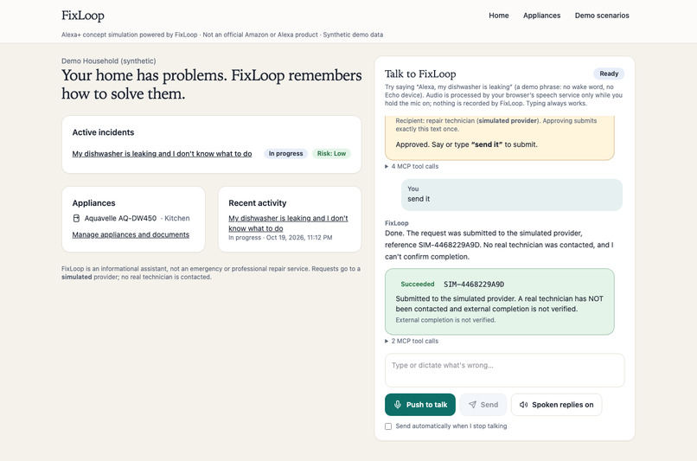This screenshot has width=697, height=461.
Task: Click the SIM-4468229A9D reference code in the green card
Action: (474, 285)
